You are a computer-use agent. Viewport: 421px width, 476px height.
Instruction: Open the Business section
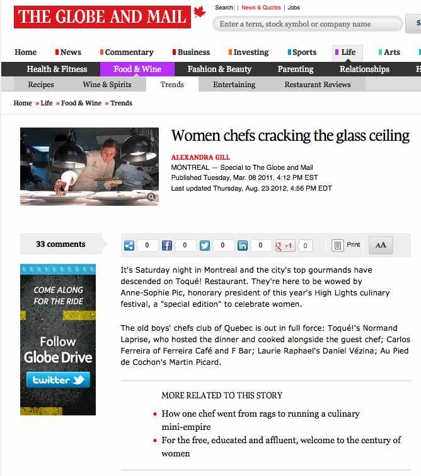[191, 52]
